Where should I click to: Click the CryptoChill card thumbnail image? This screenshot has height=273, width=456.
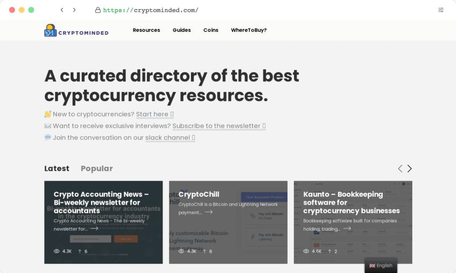click(x=228, y=222)
